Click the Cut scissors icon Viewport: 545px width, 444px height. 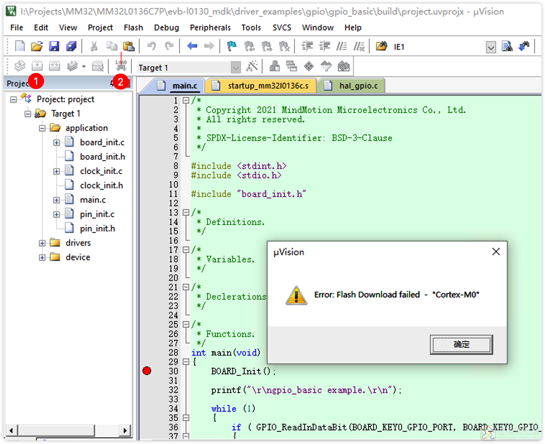point(94,46)
